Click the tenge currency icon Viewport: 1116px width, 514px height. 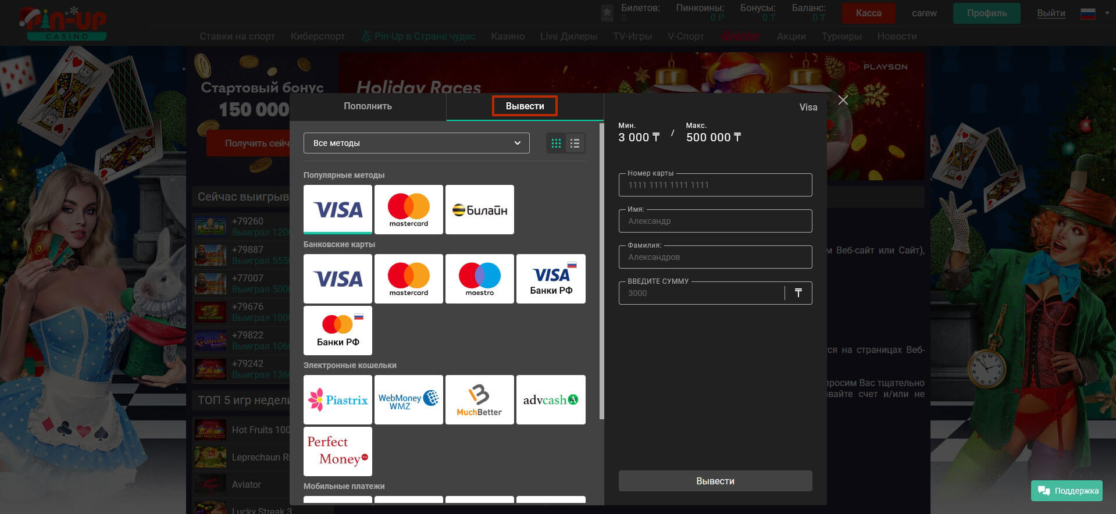798,293
